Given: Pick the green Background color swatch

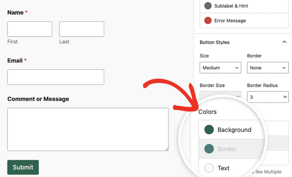Looking at the screenshot, I should click(209, 130).
